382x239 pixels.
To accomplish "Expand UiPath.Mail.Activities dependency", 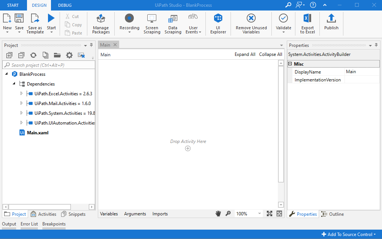I will pos(21,103).
